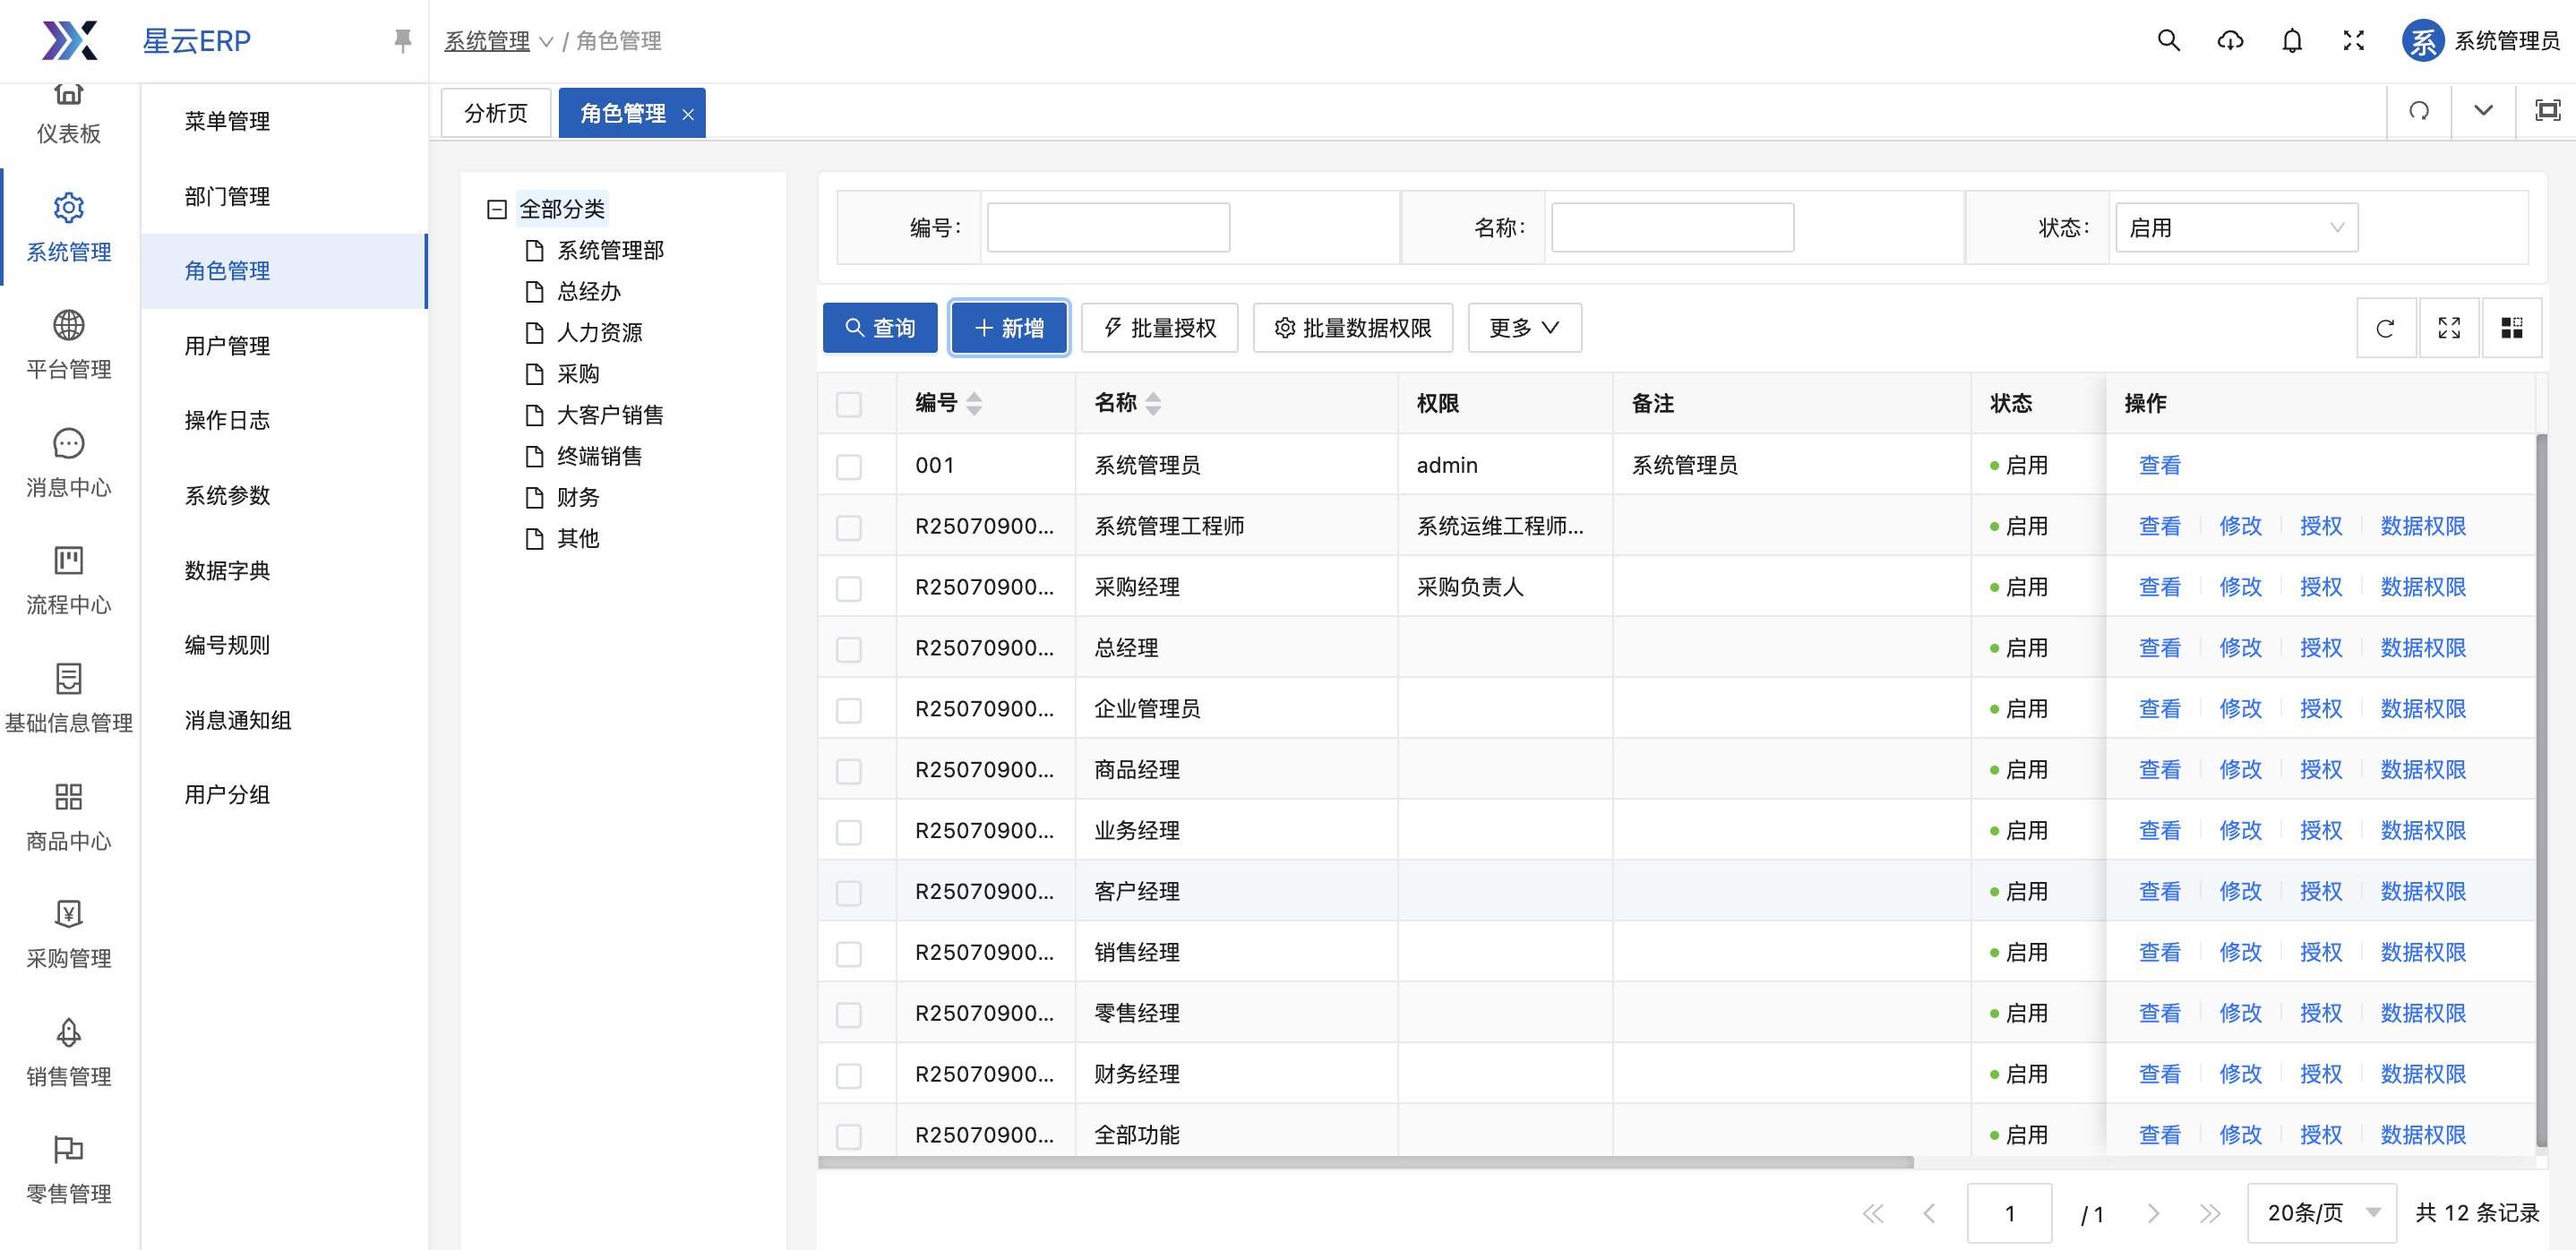Click 数据权限 link for 总经理 row
The height and width of the screenshot is (1250, 2576).
(x=2422, y=648)
